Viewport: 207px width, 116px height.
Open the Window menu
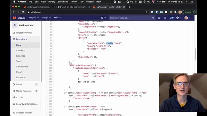(x=90, y=2)
